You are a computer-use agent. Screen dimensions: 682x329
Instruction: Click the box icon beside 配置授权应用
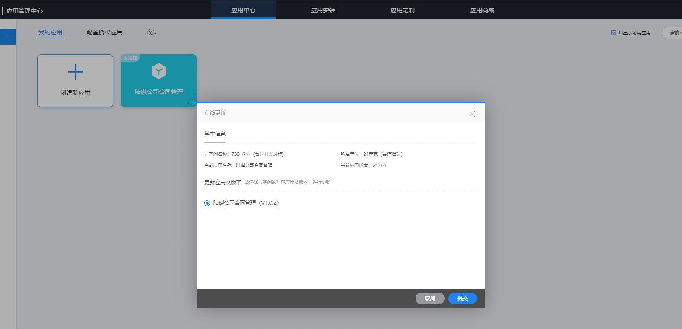[152, 32]
